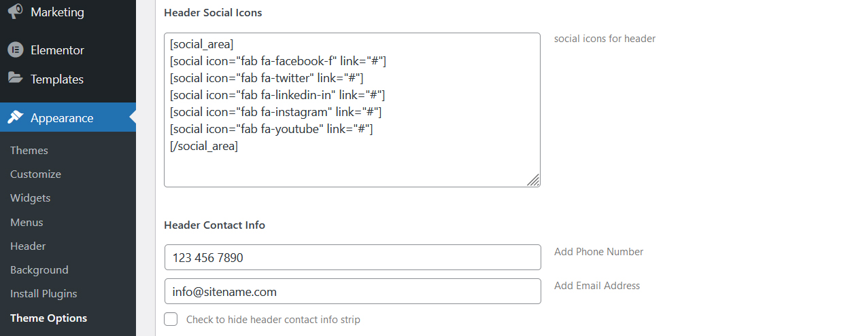Image resolution: width=867 pixels, height=336 pixels.
Task: Open the Header submenu link
Action: 28,246
